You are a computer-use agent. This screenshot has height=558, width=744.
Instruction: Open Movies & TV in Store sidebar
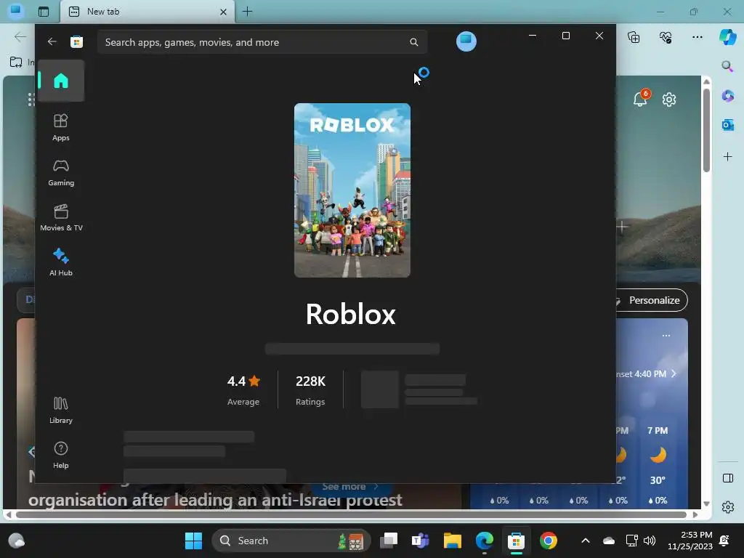pos(61,218)
